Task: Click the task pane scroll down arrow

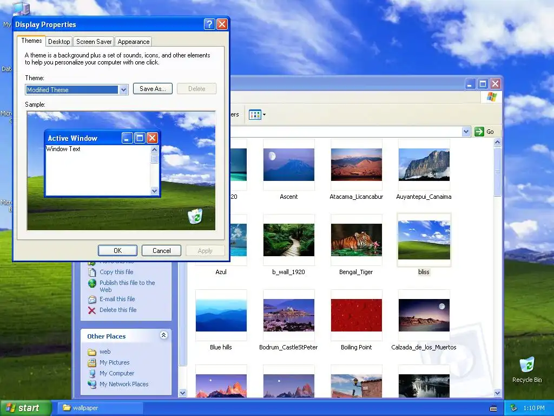Action: tap(183, 393)
